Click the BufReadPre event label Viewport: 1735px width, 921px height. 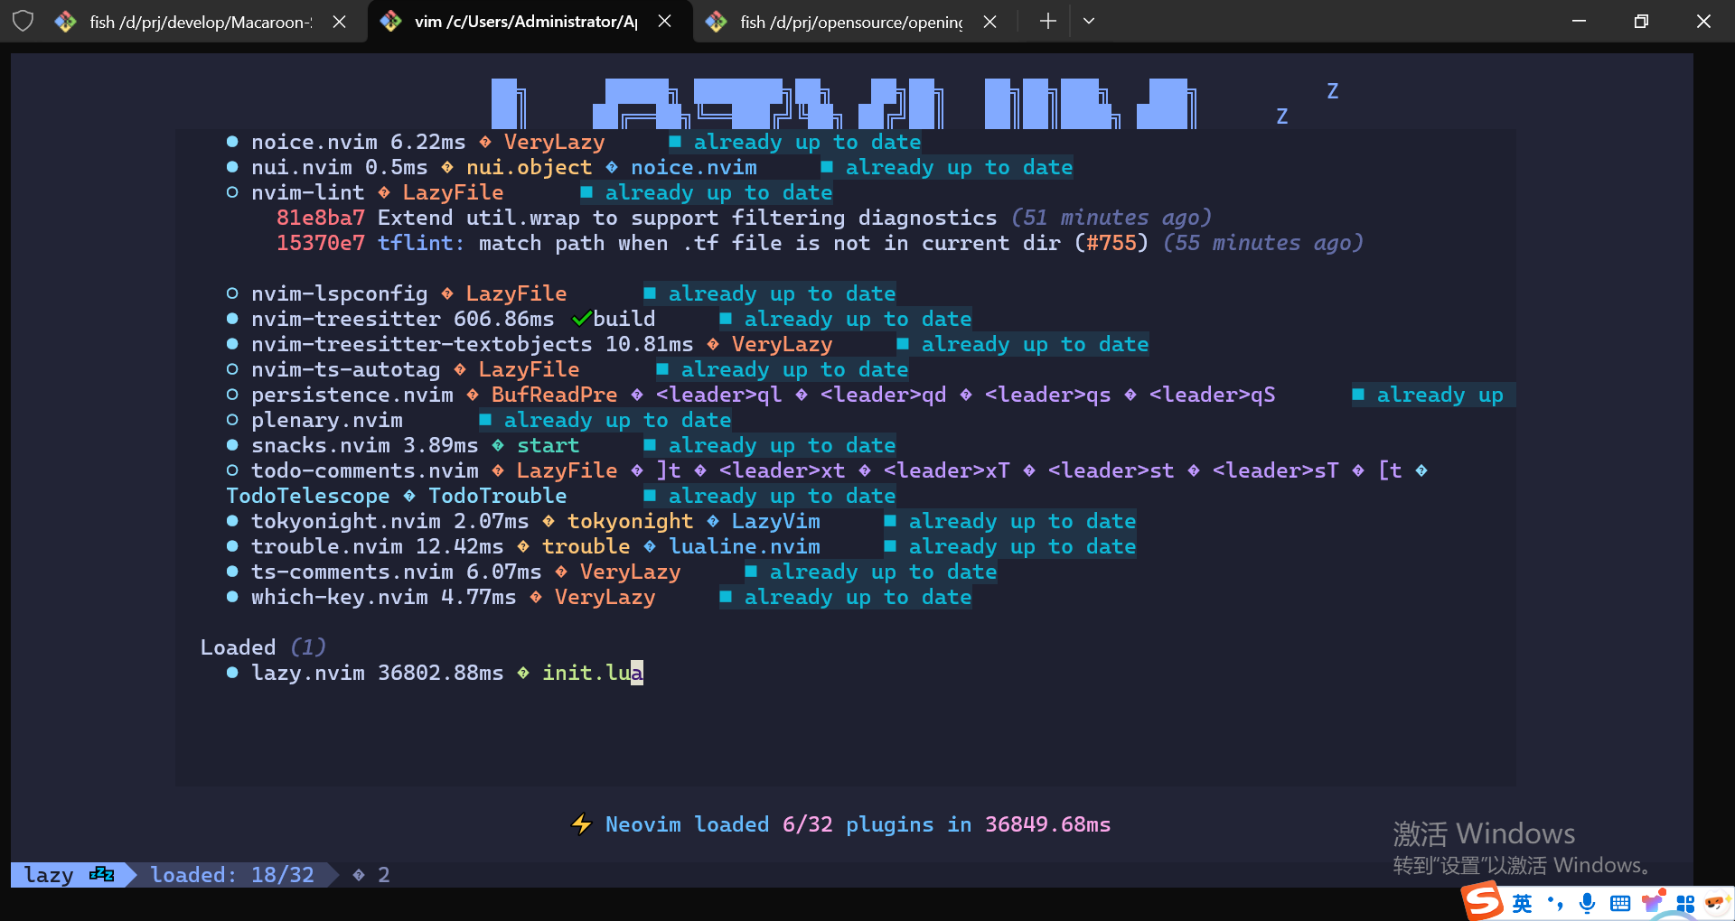pos(555,395)
